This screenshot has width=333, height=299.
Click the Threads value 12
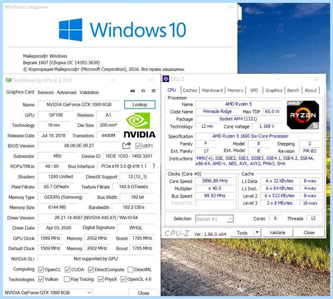click(x=313, y=219)
